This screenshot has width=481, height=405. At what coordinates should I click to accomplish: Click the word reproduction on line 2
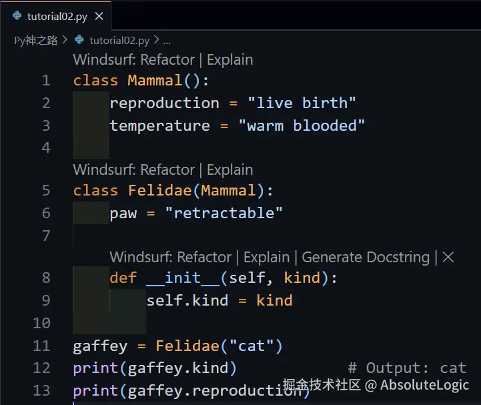coord(164,103)
